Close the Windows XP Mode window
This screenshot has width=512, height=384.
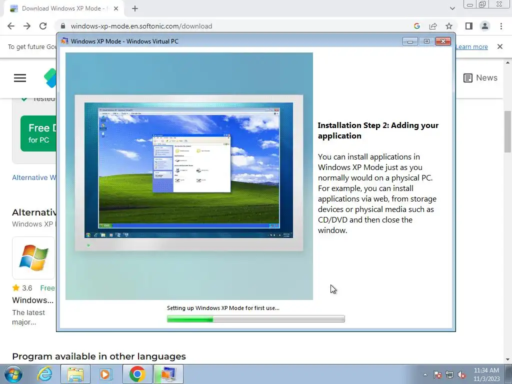pyautogui.click(x=443, y=41)
